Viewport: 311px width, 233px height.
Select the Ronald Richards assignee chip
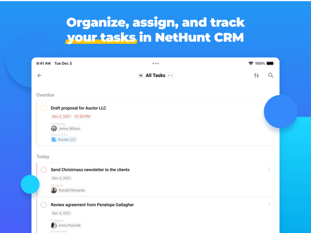coord(68,190)
